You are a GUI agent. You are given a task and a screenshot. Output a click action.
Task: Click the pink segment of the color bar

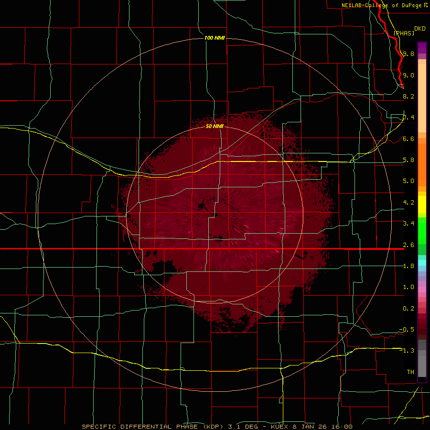point(422,290)
